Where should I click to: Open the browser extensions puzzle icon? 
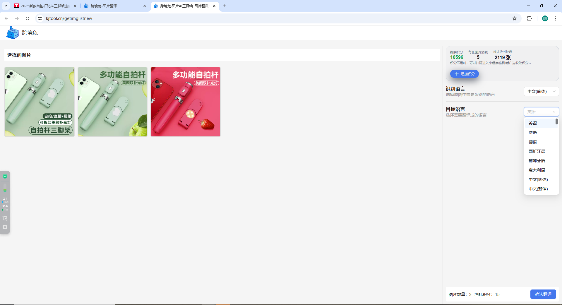(x=529, y=18)
